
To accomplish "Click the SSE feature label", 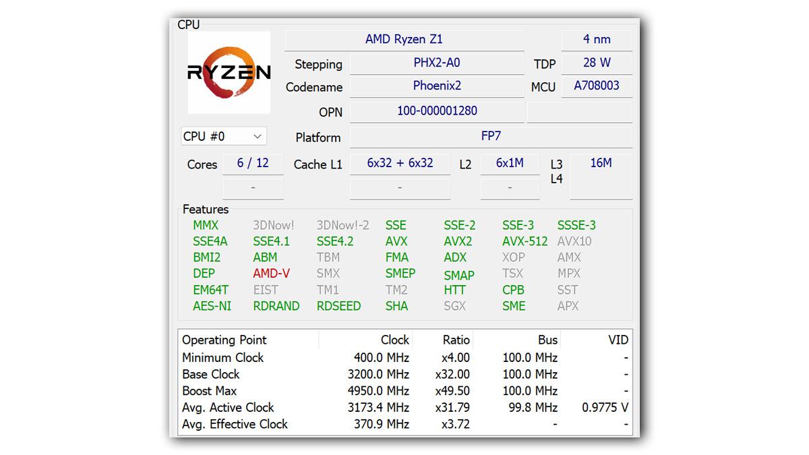I will click(x=396, y=226).
